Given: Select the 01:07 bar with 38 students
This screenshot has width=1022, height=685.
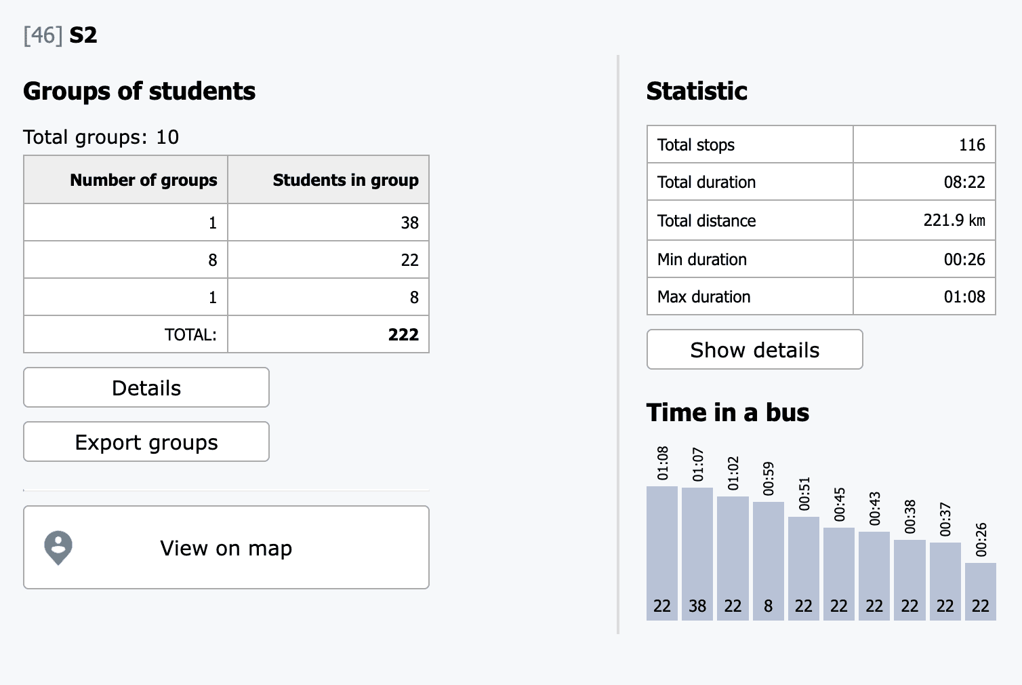Looking at the screenshot, I should pos(697,553).
